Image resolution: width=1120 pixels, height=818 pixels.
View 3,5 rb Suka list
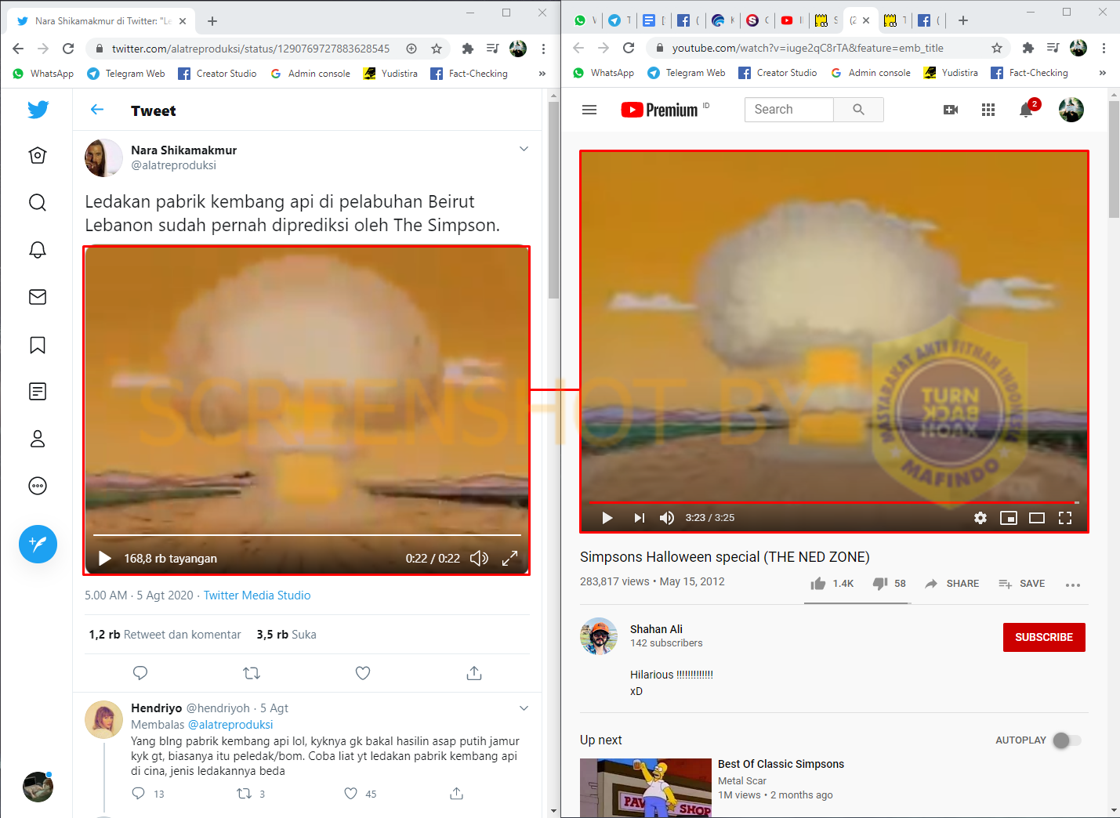286,635
